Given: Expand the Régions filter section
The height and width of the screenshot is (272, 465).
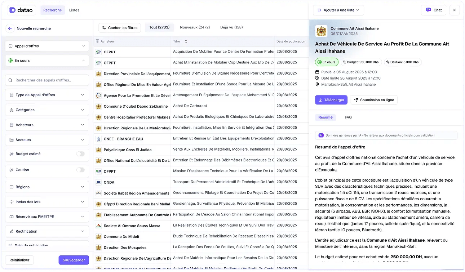Looking at the screenshot, I should pyautogui.click(x=46, y=187).
